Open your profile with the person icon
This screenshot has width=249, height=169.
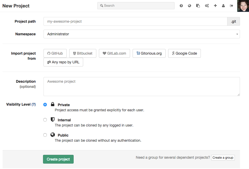click(x=223, y=5)
